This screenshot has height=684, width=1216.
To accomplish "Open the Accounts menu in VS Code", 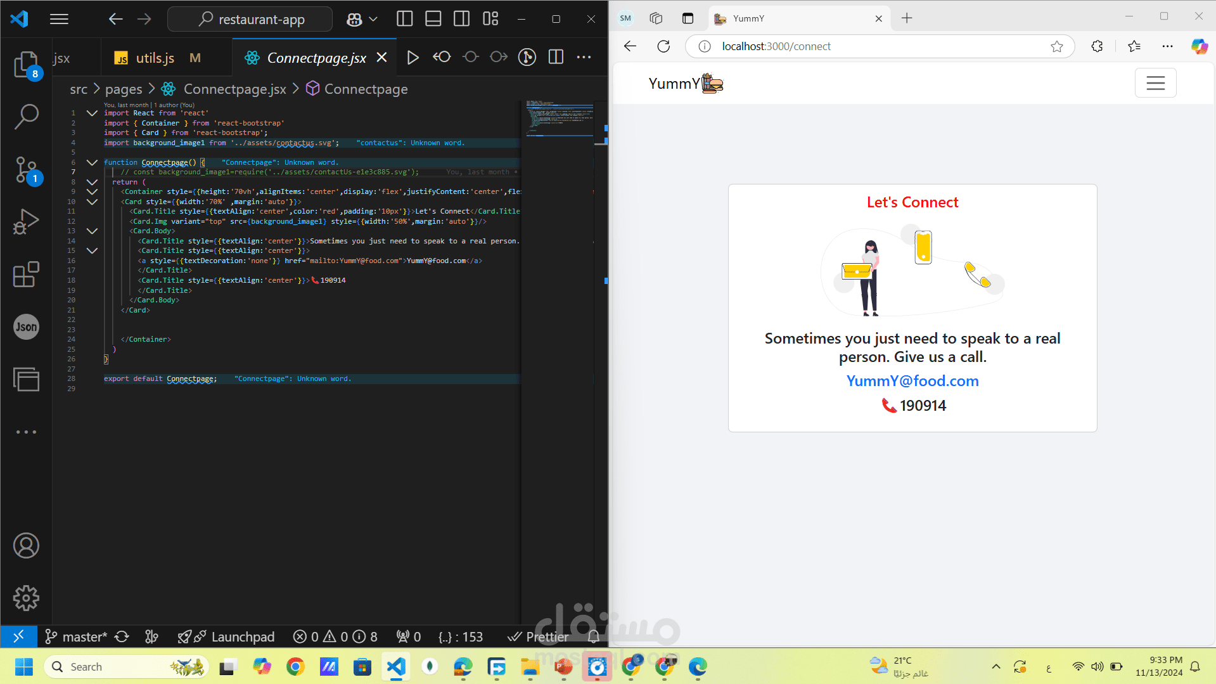I will [26, 546].
